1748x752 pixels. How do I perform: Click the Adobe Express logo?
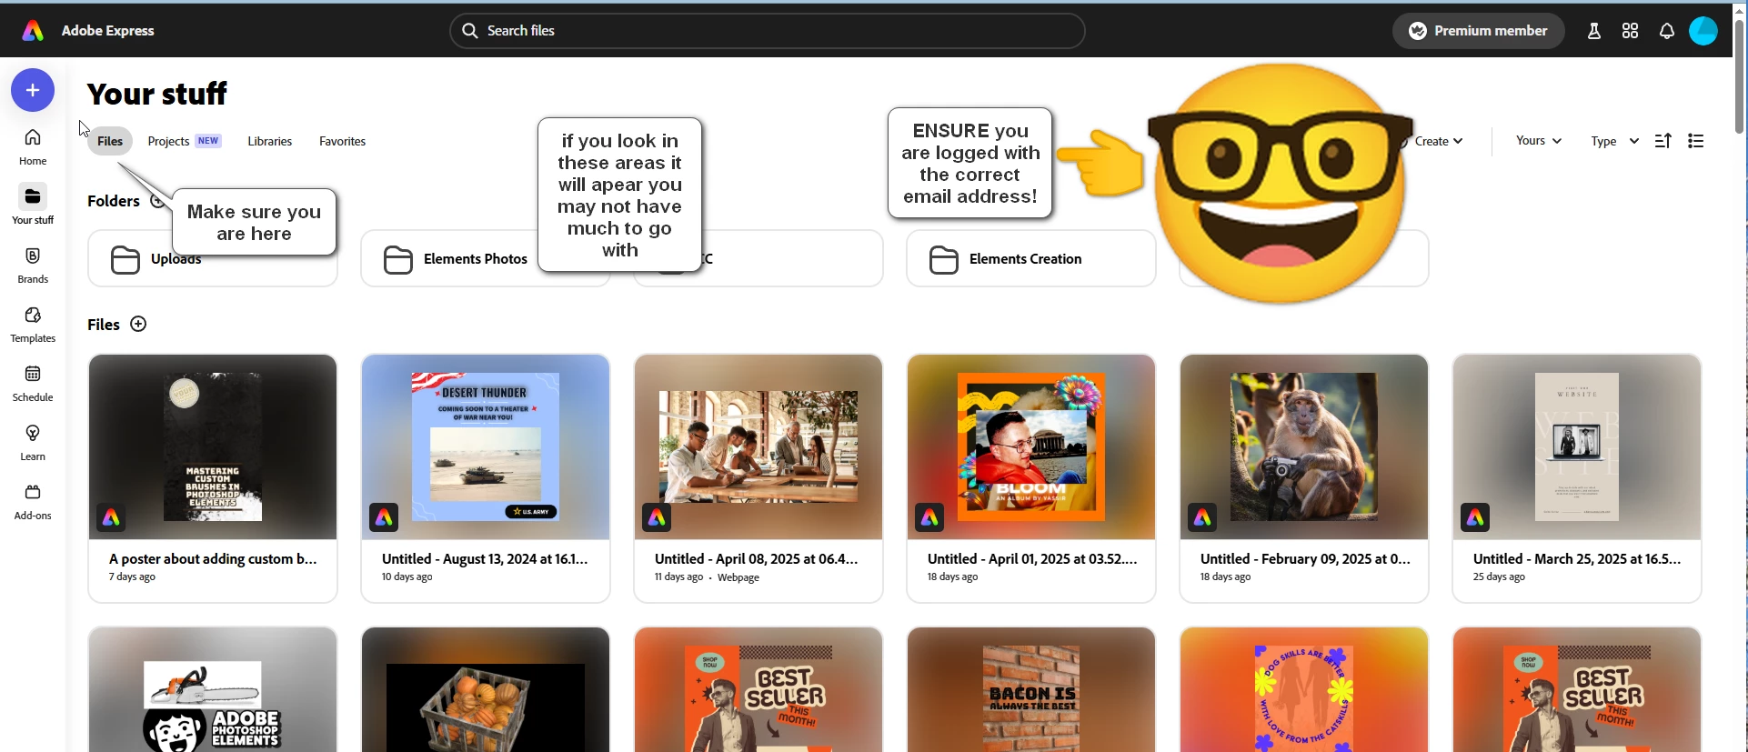[33, 31]
